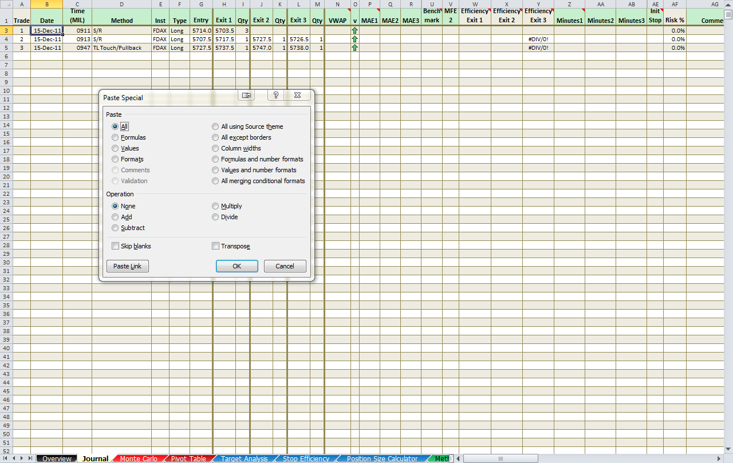The width and height of the screenshot is (733, 463).
Task: Click the title bar icon left of Help in Paste Special
Action: [x=247, y=95]
